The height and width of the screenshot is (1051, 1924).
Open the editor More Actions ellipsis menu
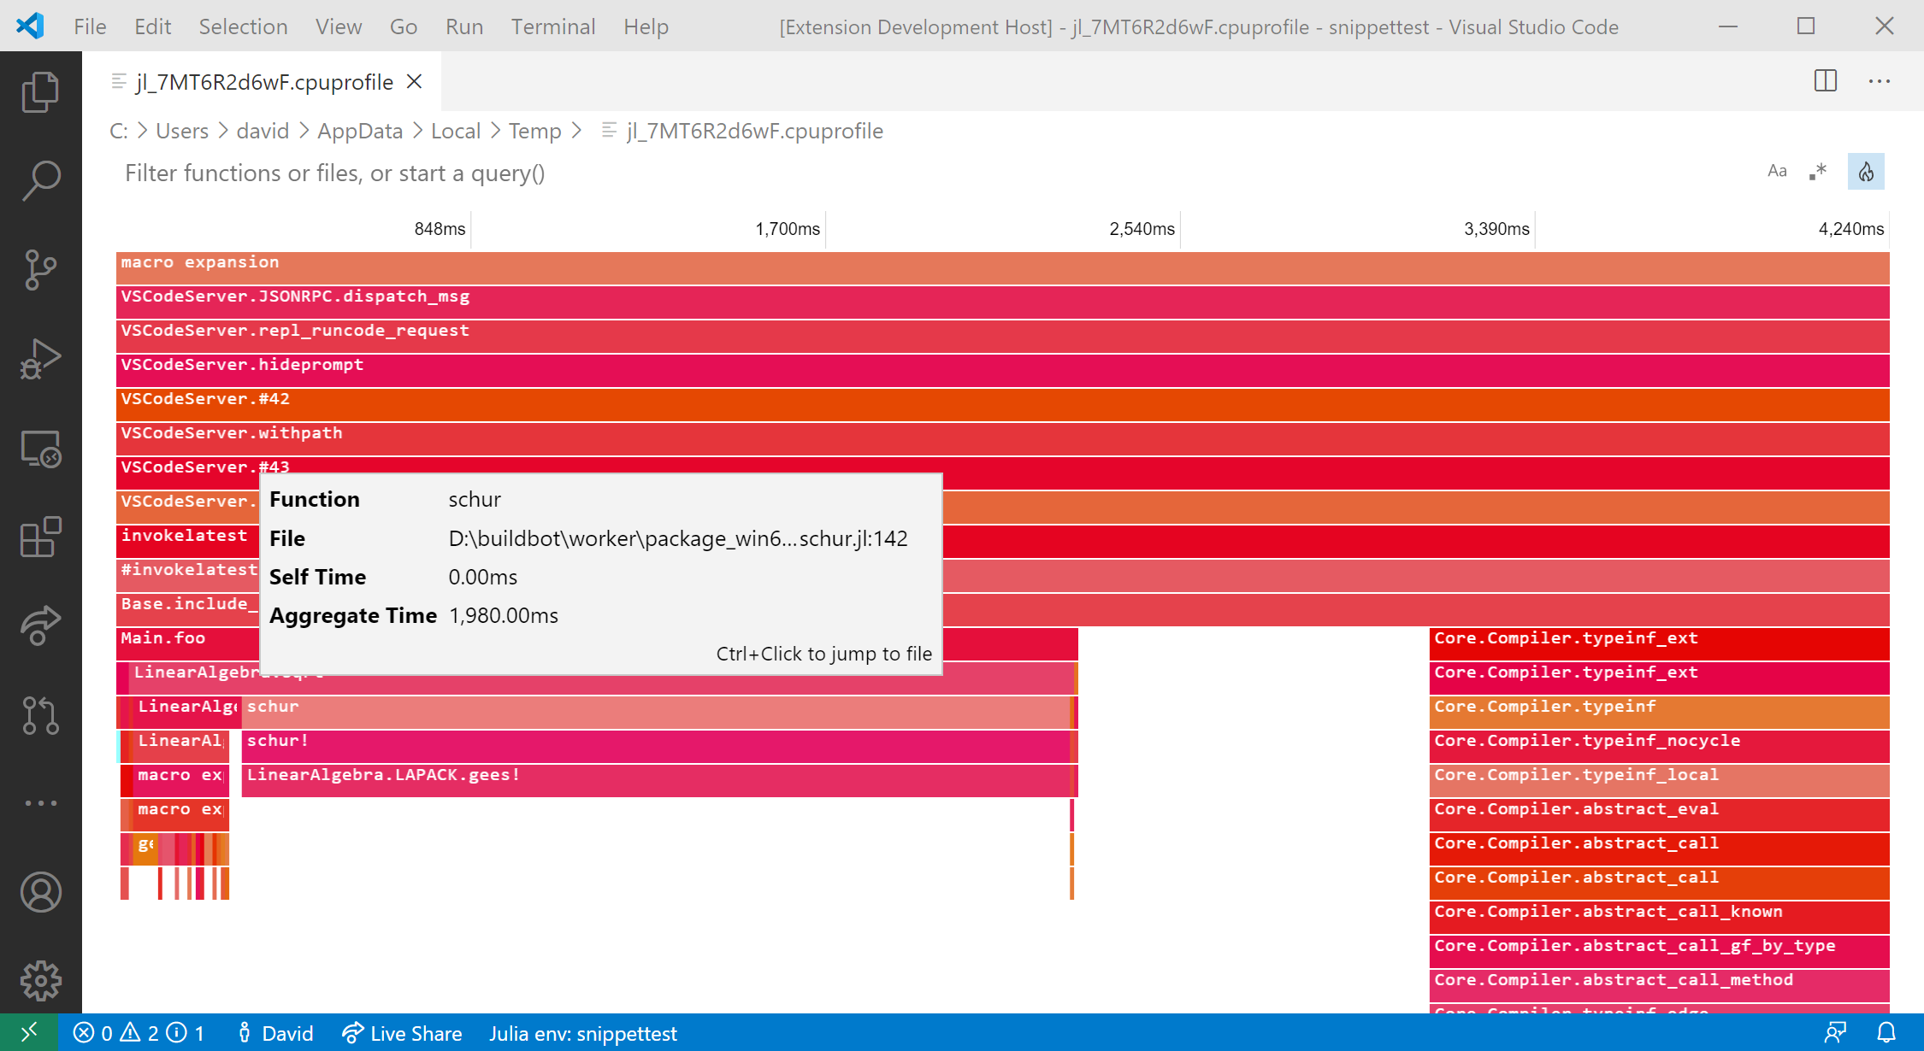[1879, 81]
